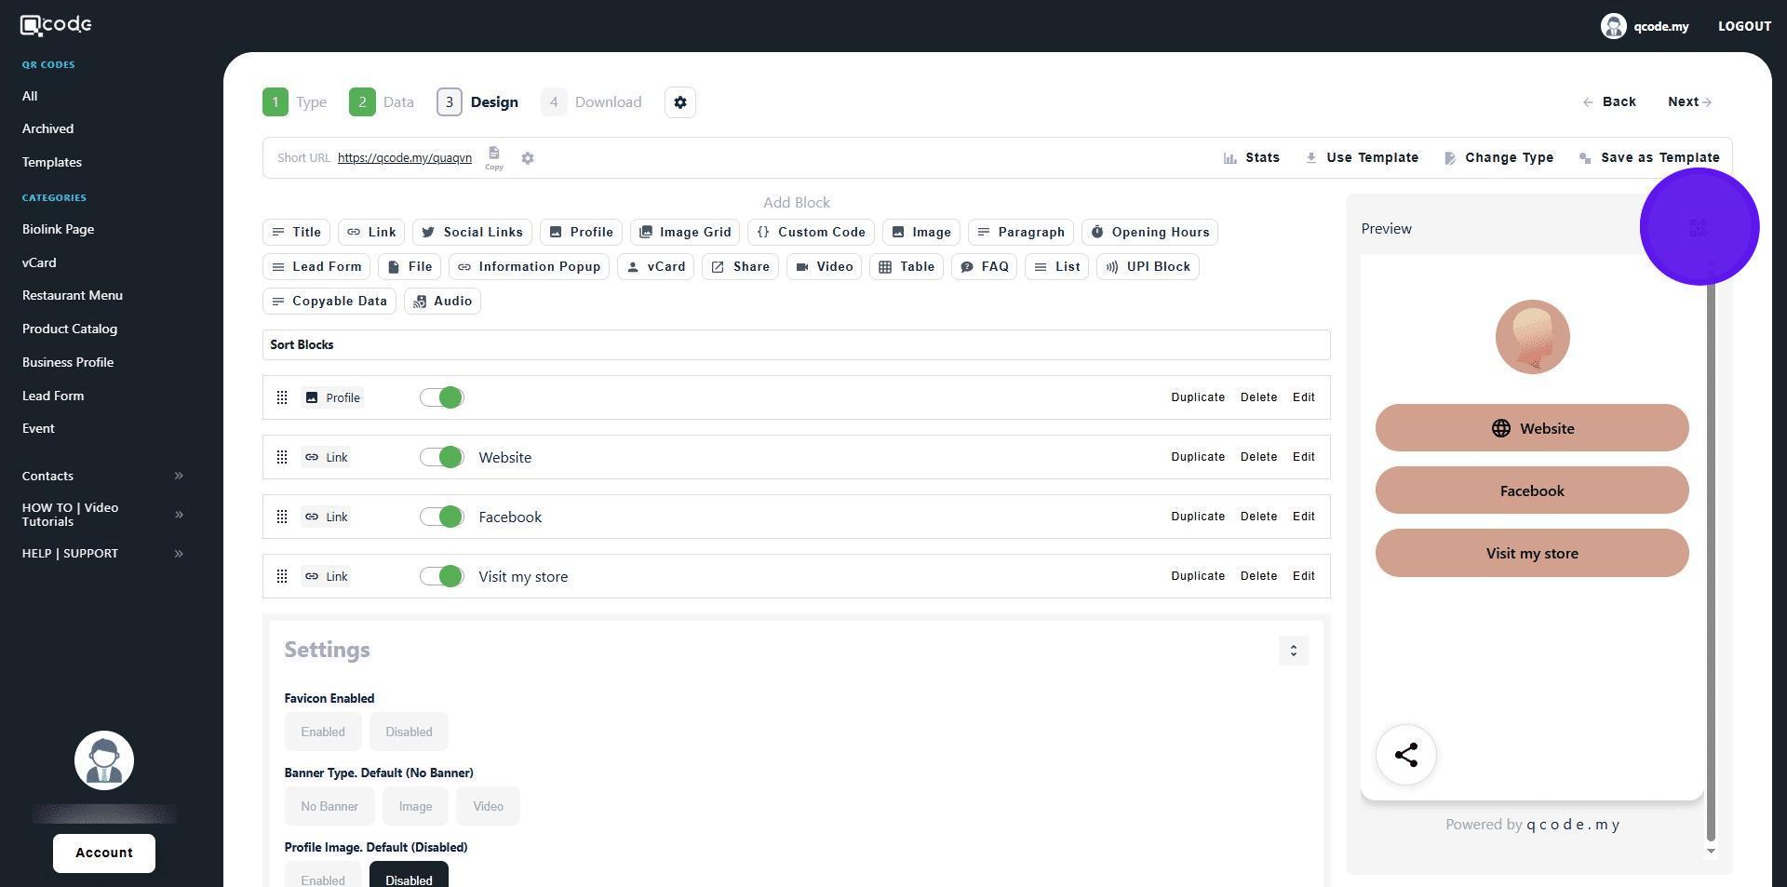
Task: Go to the Data step tab
Action: point(382,102)
